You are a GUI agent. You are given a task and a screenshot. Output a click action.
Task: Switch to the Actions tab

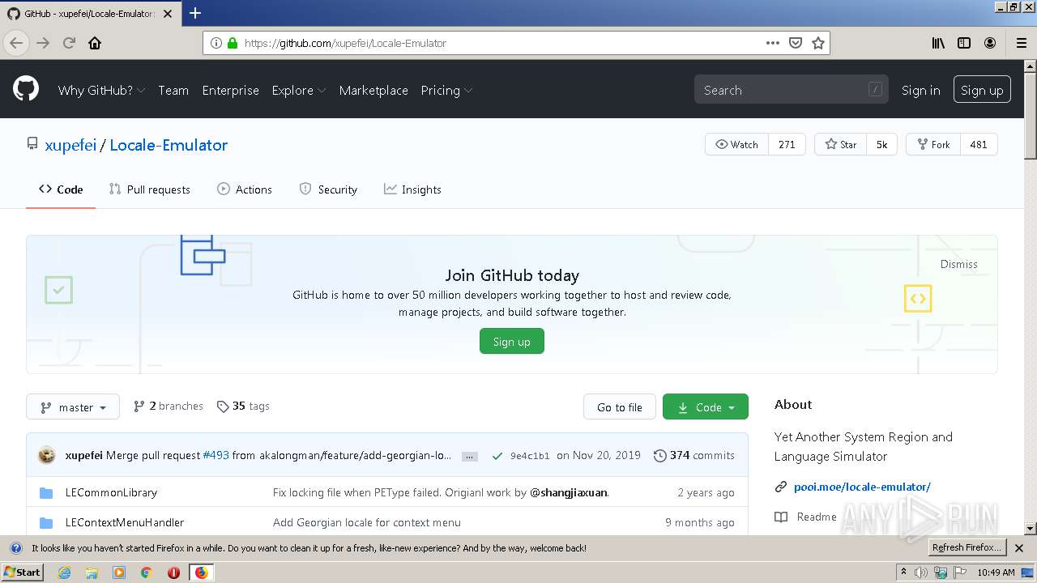245,189
